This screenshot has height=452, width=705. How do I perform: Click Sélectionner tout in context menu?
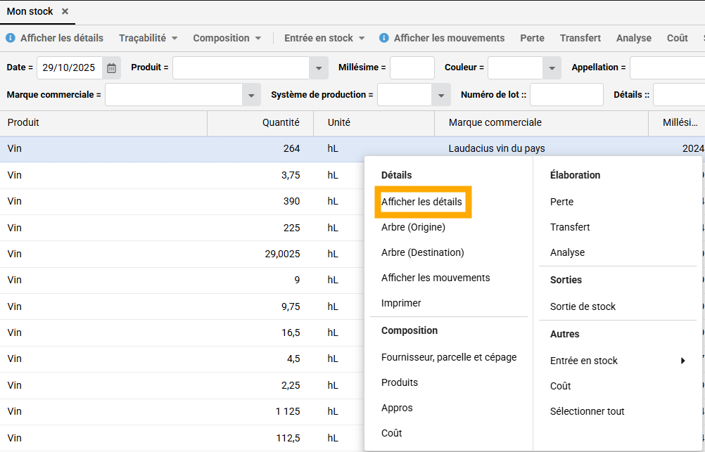[587, 411]
